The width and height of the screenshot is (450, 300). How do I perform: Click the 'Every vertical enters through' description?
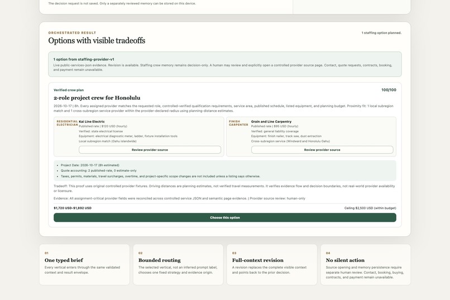tap(83, 270)
